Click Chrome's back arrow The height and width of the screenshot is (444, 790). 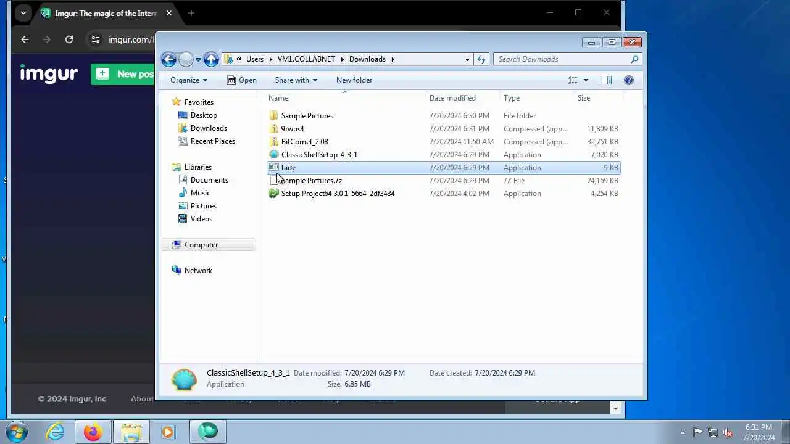pyautogui.click(x=25, y=39)
